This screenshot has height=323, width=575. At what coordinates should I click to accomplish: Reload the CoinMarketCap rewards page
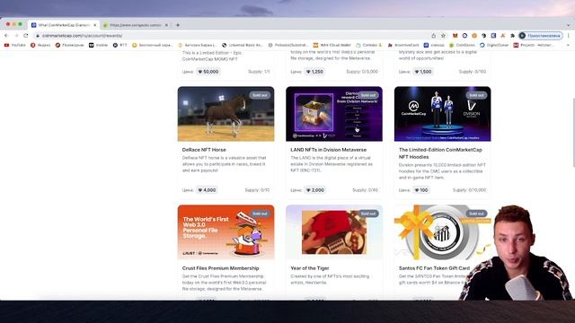26,36
